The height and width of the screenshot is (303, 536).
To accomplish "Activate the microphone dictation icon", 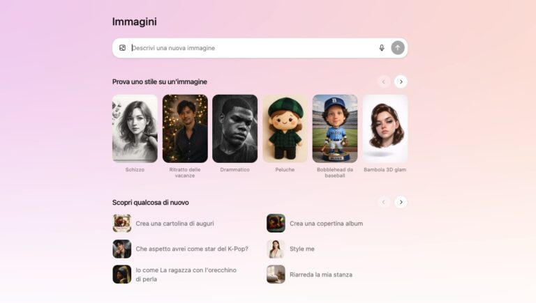I will click(x=382, y=48).
